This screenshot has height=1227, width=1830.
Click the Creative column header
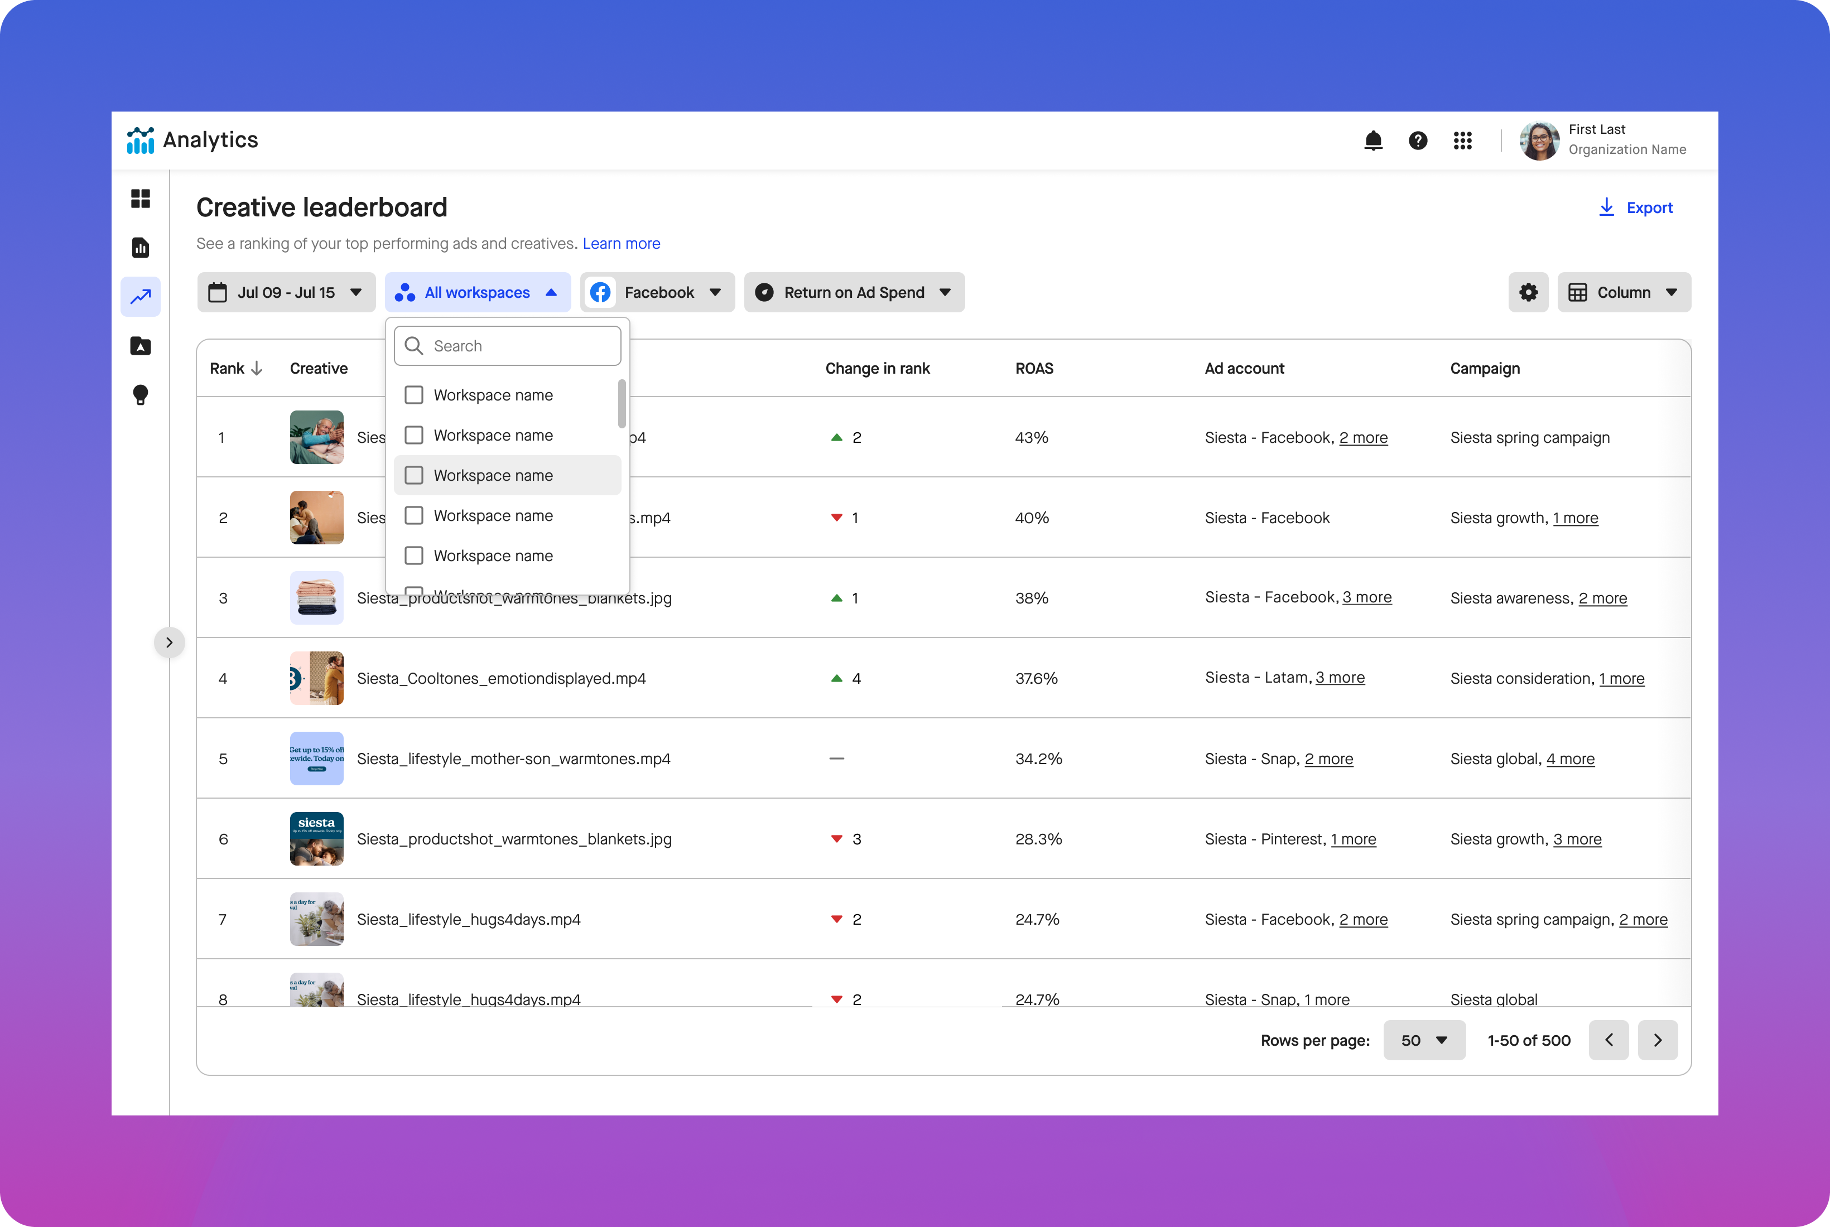tap(319, 369)
